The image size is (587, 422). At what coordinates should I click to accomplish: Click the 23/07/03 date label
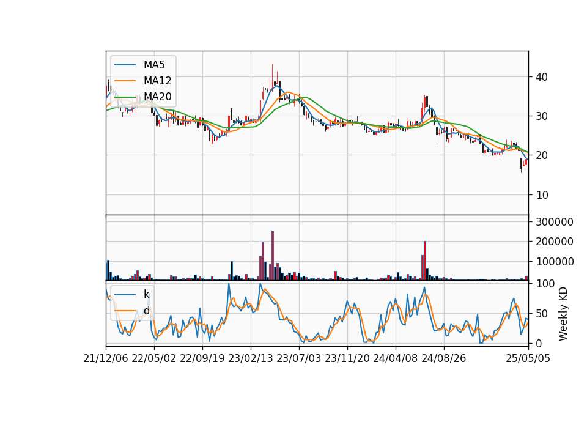point(299,358)
